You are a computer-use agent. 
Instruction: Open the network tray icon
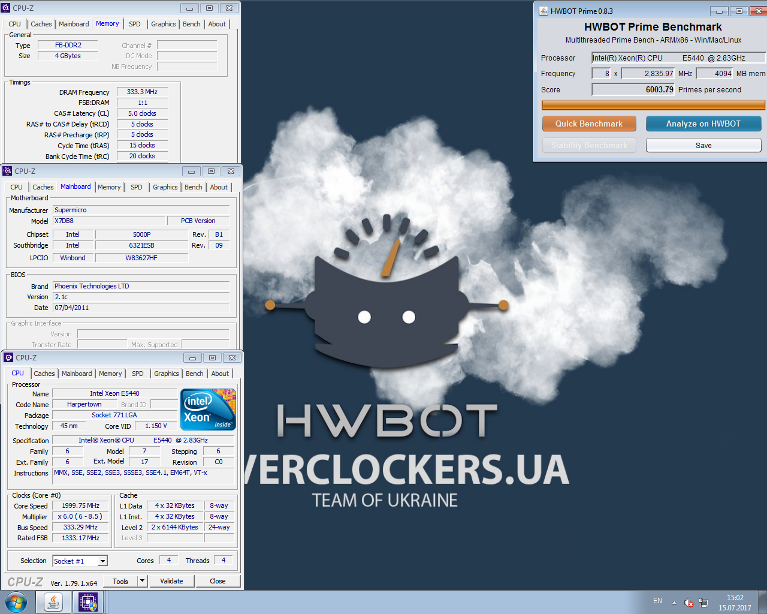tap(703, 603)
